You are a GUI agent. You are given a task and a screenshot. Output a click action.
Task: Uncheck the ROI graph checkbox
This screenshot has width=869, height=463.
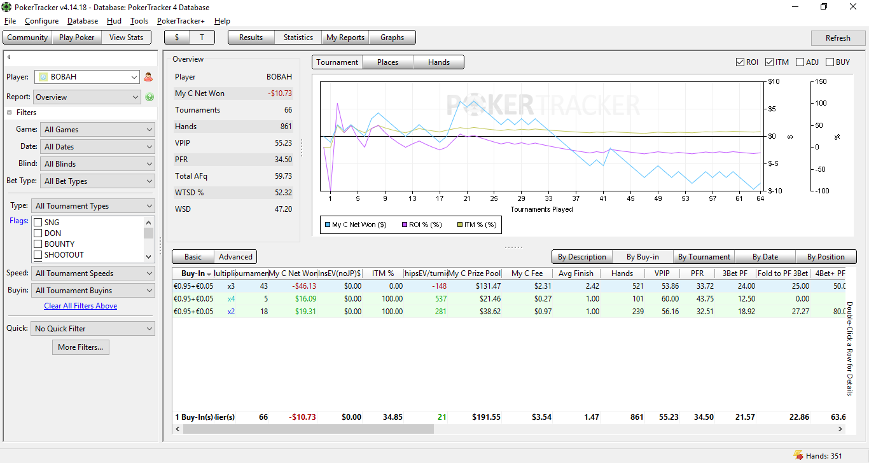click(740, 62)
